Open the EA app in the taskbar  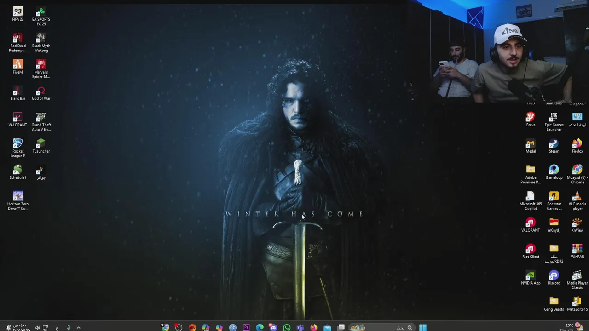[x=192, y=327]
